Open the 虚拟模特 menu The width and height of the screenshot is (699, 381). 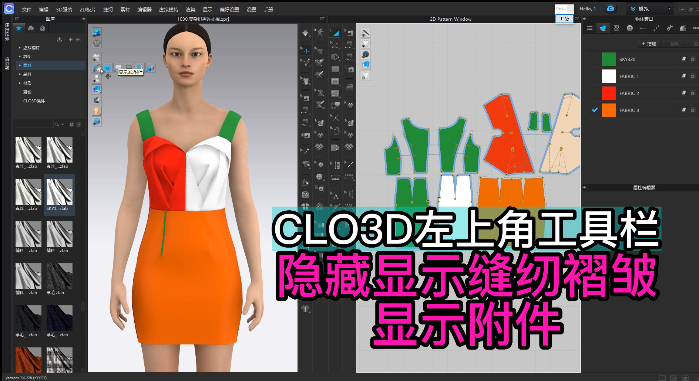169,10
